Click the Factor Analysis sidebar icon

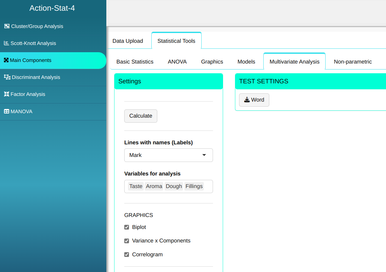pos(6,94)
